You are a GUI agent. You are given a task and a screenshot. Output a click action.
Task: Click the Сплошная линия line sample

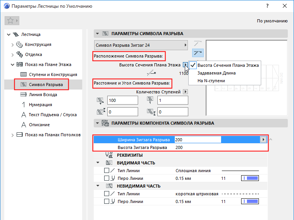click(240, 171)
